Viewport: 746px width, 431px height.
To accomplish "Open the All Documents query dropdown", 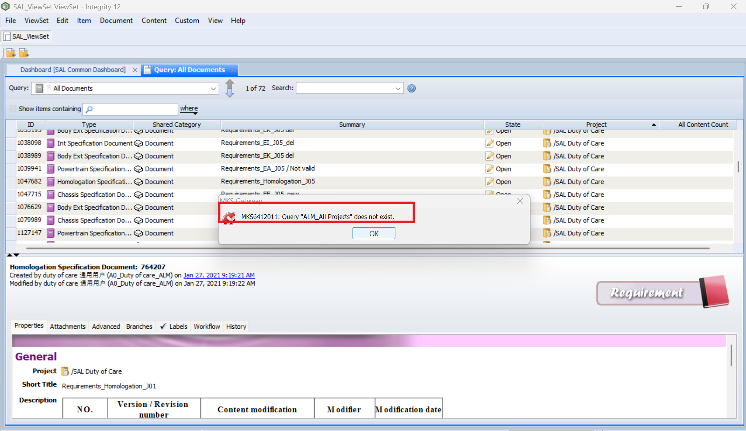I will click(x=213, y=89).
